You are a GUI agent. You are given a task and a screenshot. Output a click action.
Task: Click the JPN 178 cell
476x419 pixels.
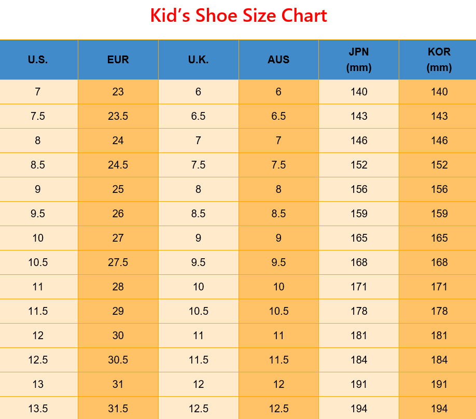tap(359, 311)
